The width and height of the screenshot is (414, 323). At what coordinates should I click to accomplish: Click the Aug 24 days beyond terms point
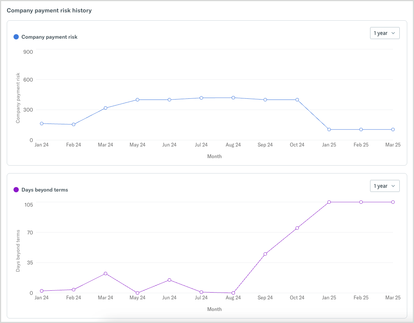(x=233, y=292)
